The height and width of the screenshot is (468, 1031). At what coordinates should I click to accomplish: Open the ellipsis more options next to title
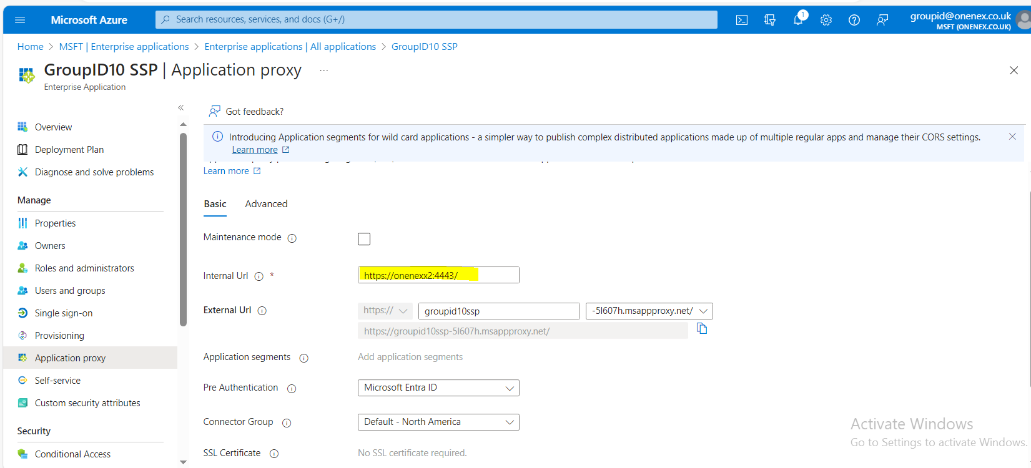coord(323,71)
